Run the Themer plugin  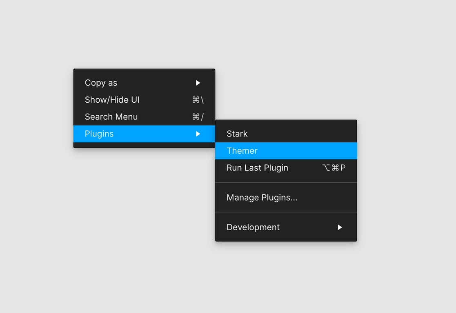(x=242, y=151)
